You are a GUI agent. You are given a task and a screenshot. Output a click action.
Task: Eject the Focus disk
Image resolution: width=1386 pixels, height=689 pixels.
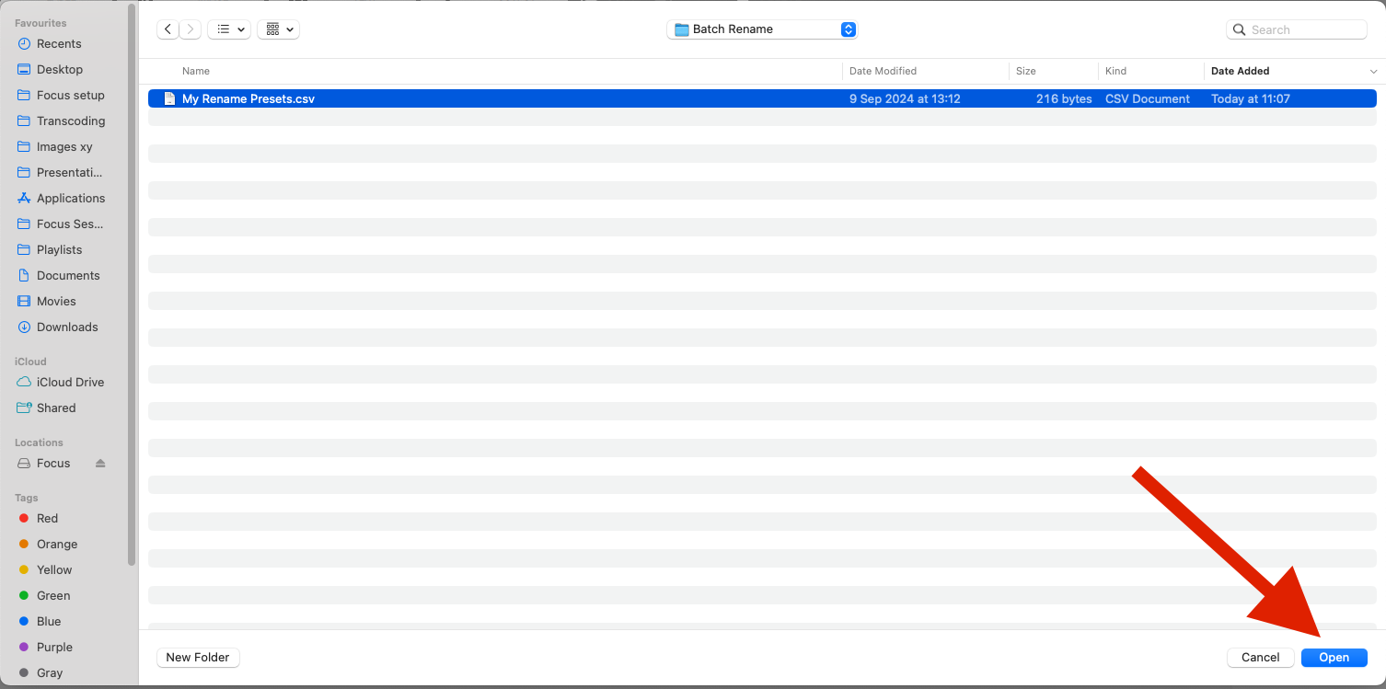click(x=100, y=463)
